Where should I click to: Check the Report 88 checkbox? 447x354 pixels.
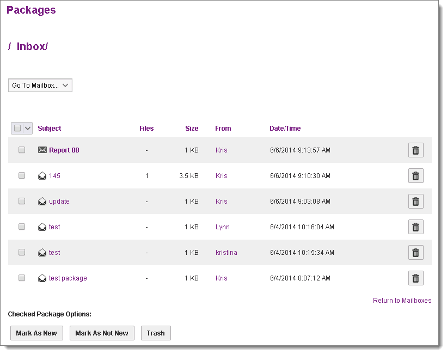click(22, 150)
